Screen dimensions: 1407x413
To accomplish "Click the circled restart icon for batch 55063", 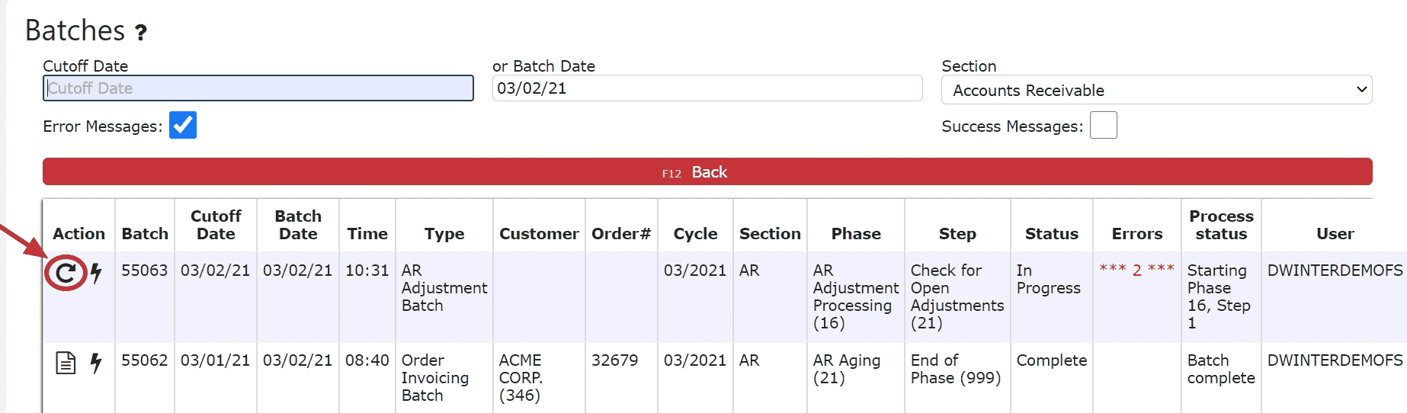I will [66, 273].
